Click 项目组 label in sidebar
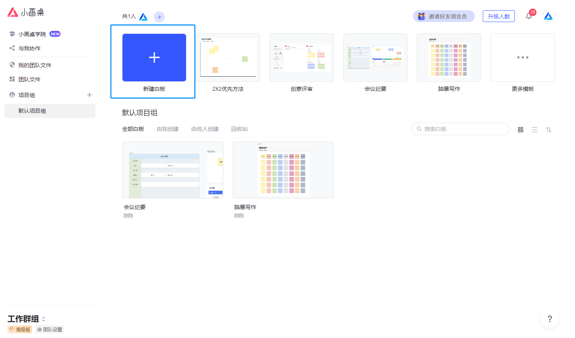575x338 pixels. (27, 95)
